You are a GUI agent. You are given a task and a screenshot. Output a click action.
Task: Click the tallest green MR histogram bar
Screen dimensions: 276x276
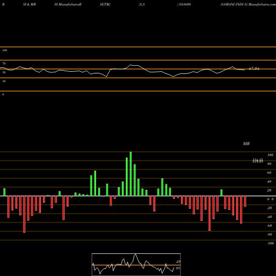(x=131, y=174)
